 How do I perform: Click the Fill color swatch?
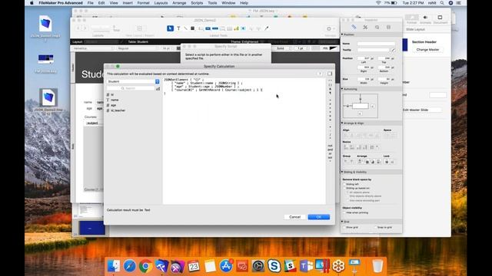coord(333,48)
